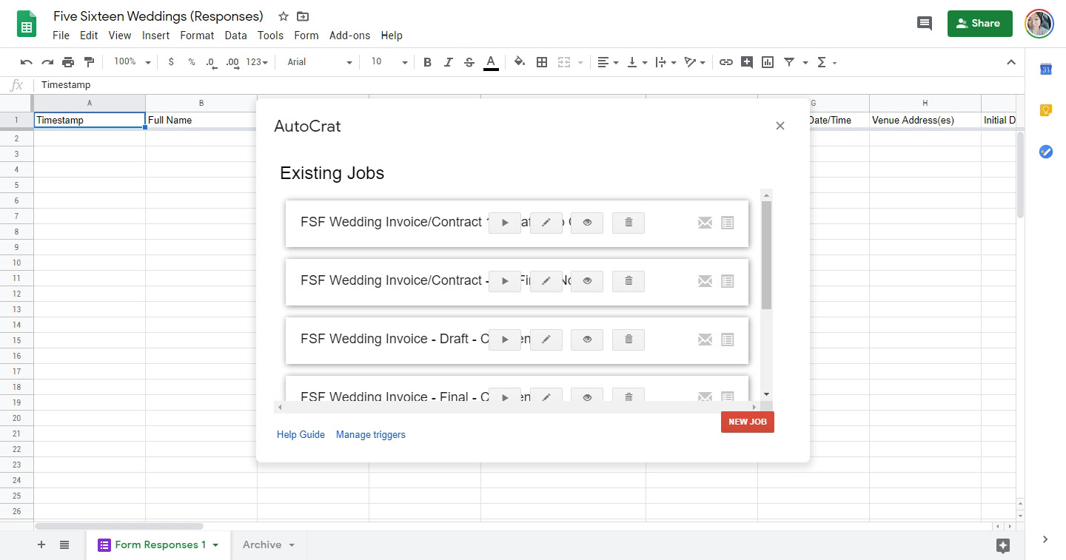The width and height of the screenshot is (1066, 560).
Task: Click the Create a filter icon
Action: coord(789,62)
